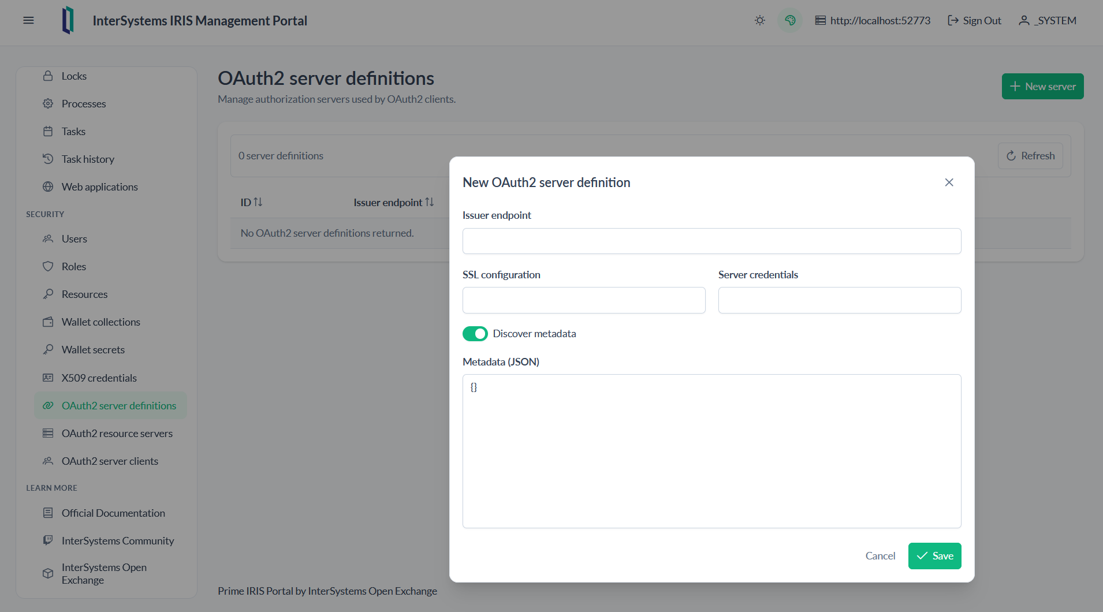Viewport: 1103px width, 612px height.
Task: Click the InterSystems Community icon
Action: 48,541
